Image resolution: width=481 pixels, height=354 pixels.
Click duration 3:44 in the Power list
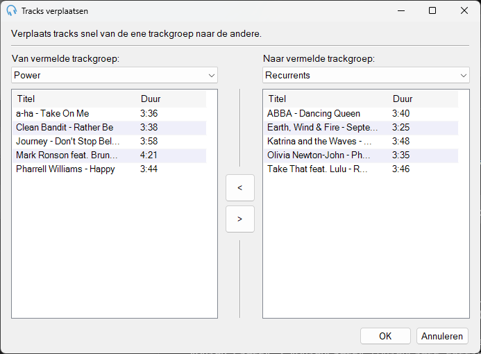click(x=149, y=169)
